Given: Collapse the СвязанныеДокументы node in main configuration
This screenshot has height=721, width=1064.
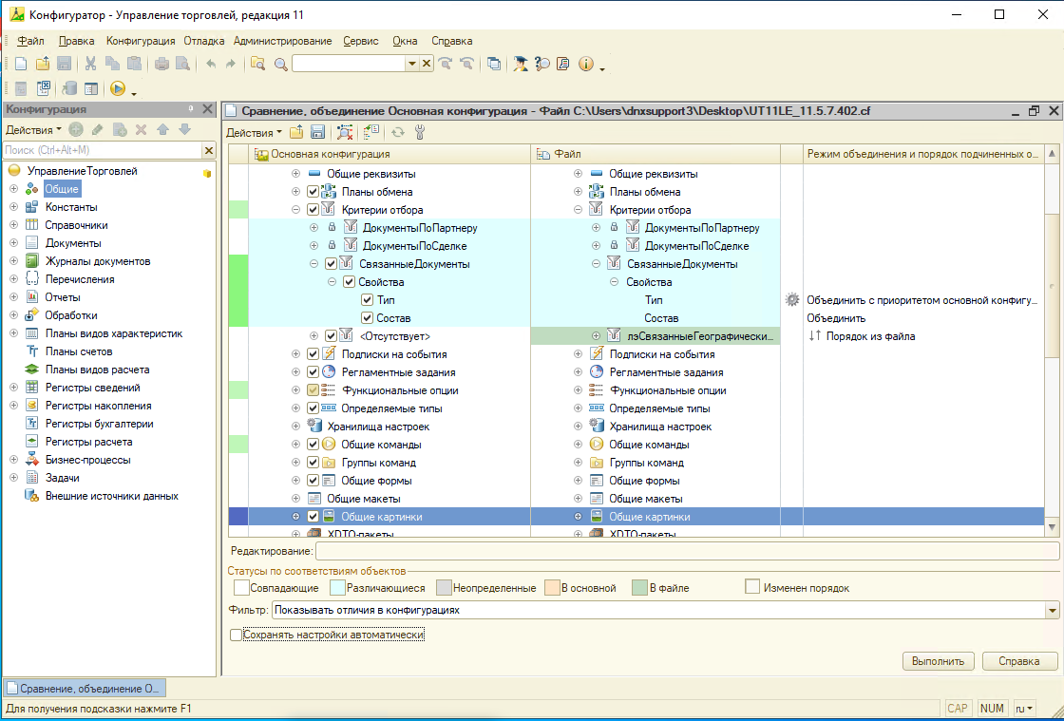Looking at the screenshot, I should coord(314,264).
